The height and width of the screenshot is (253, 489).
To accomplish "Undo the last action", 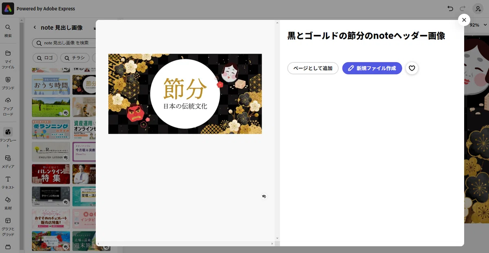I will coord(450,9).
